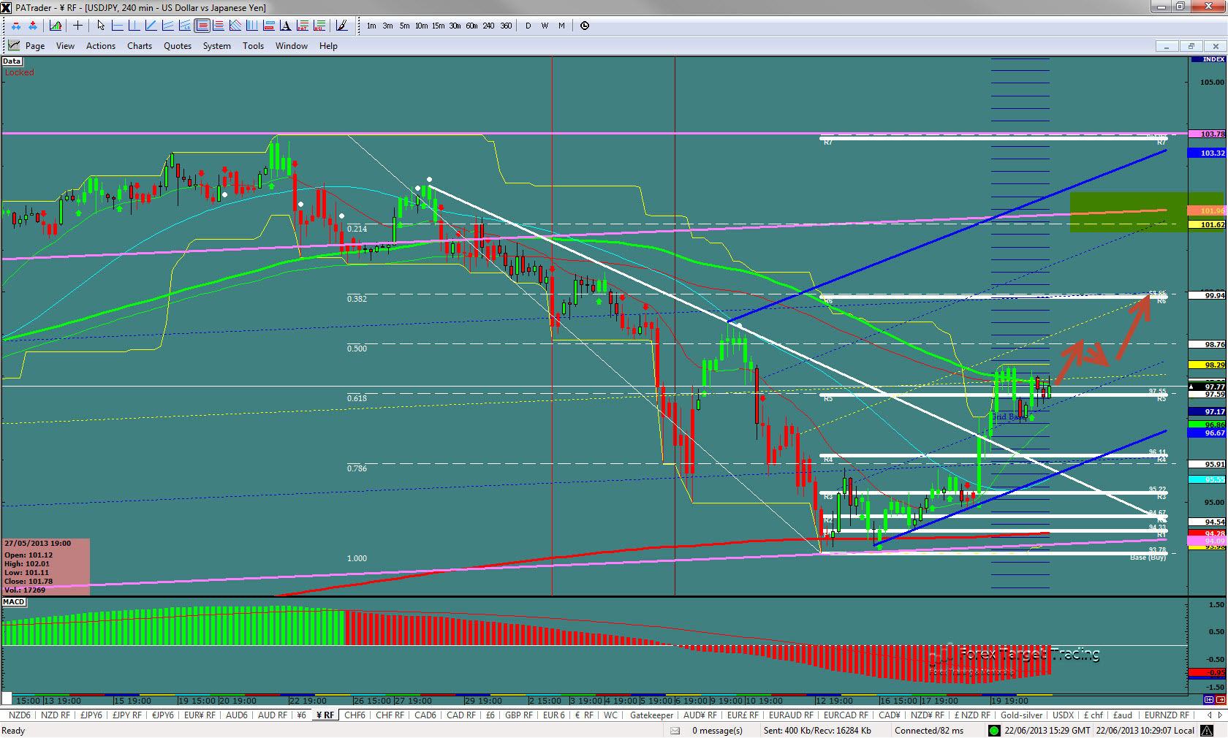Select the horizontal line drawing tool
The image size is (1228, 738).
click(117, 26)
